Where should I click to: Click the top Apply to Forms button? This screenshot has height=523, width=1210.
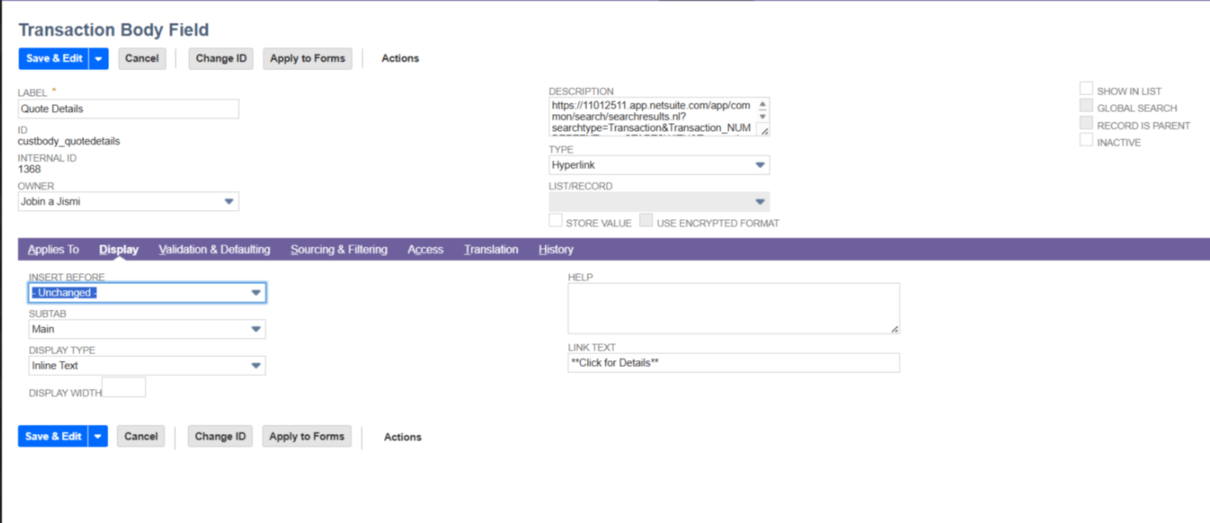coord(307,59)
